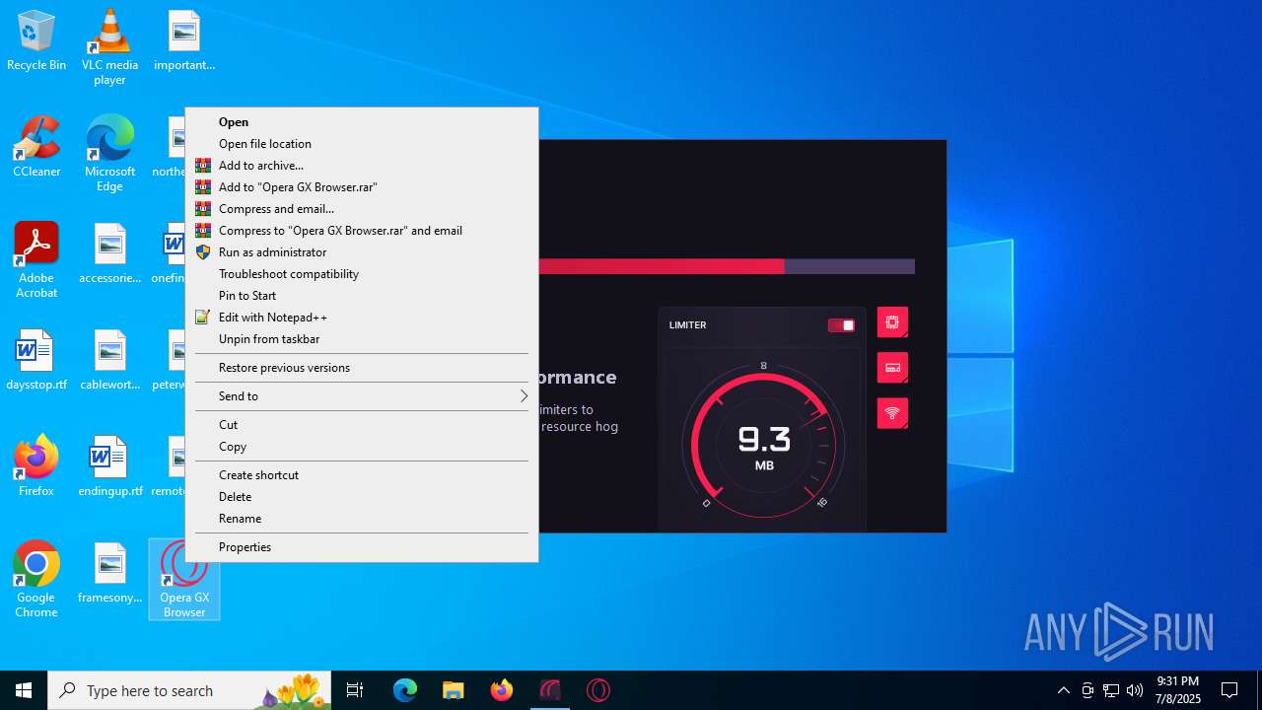Select the VLC media player shortcut
1262x710 pixels.
[109, 46]
